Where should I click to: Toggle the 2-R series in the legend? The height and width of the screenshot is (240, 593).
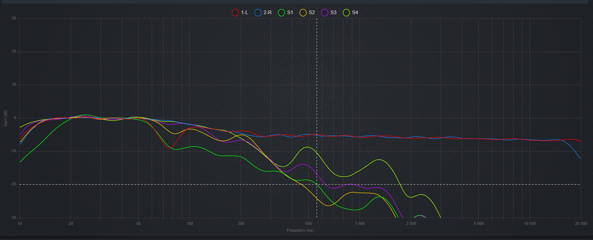(x=263, y=13)
